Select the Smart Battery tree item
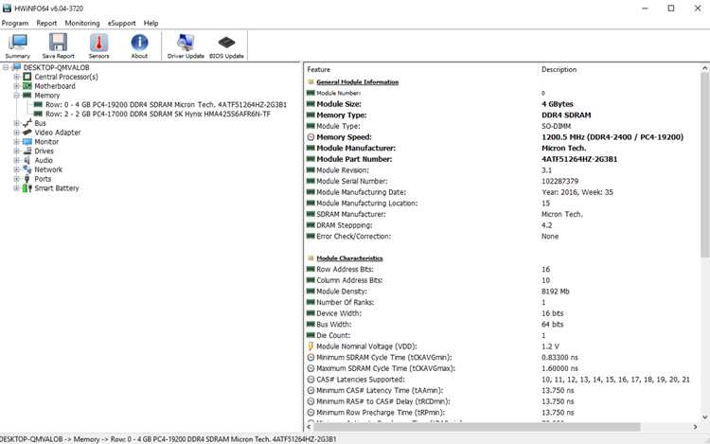710x444 pixels. click(x=57, y=187)
